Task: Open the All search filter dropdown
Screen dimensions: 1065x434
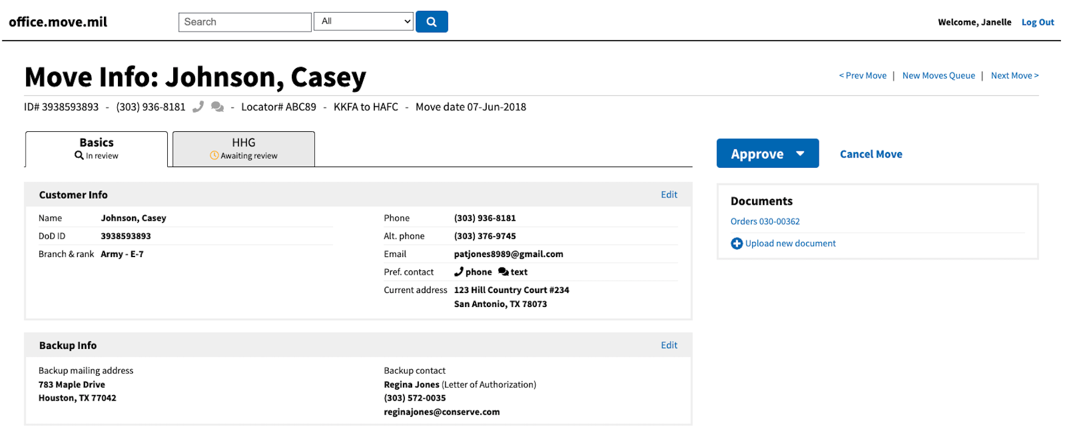Action: pyautogui.click(x=364, y=22)
